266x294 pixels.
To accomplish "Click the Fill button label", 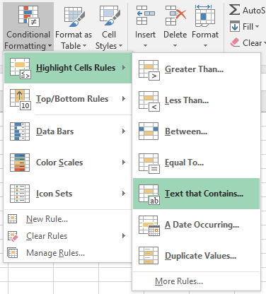I will (248, 27).
